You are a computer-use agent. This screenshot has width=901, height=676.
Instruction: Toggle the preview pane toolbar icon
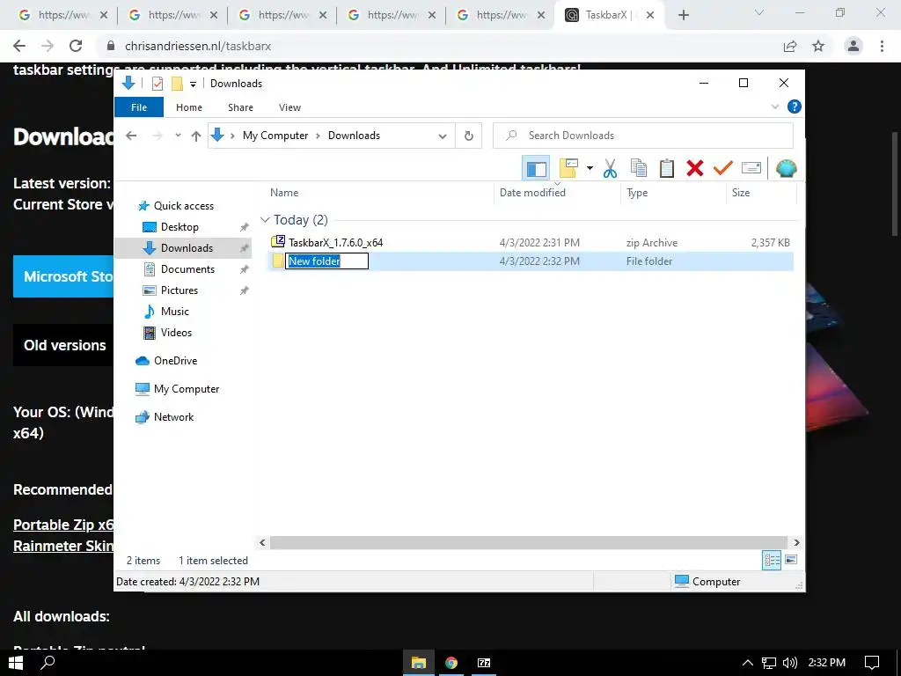[536, 168]
